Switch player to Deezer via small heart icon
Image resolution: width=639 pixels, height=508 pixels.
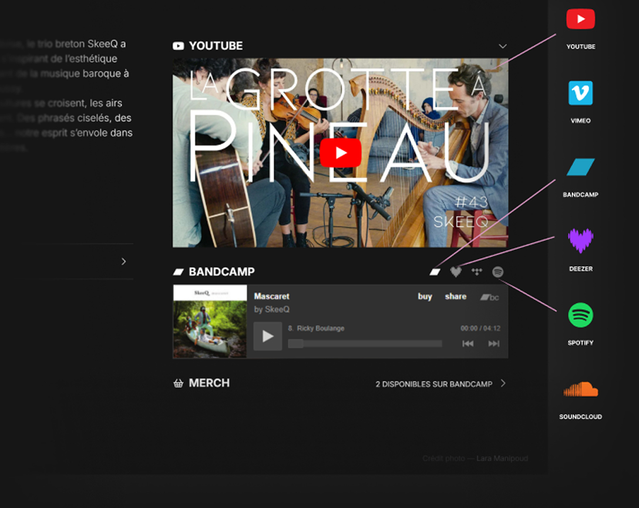456,272
